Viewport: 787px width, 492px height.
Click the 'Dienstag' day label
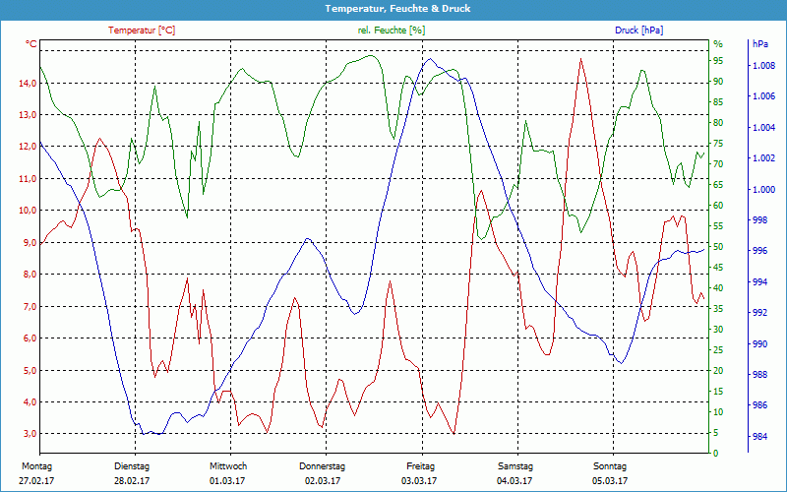point(132,466)
